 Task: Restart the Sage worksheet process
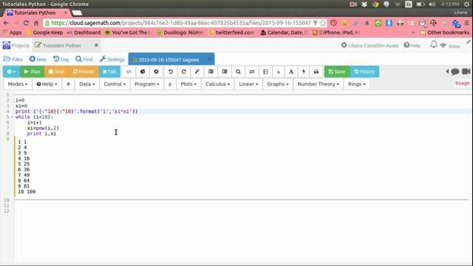coord(84,72)
